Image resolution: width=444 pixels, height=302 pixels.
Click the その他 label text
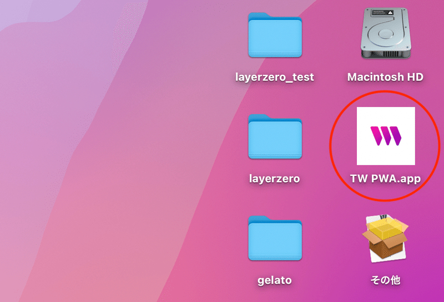pyautogui.click(x=385, y=280)
